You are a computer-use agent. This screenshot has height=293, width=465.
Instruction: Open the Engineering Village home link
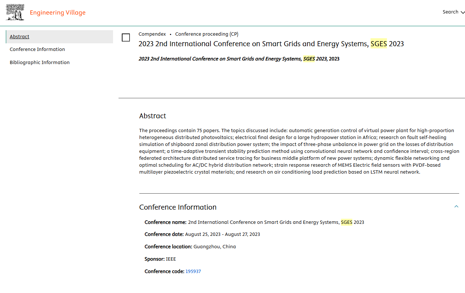(x=58, y=13)
